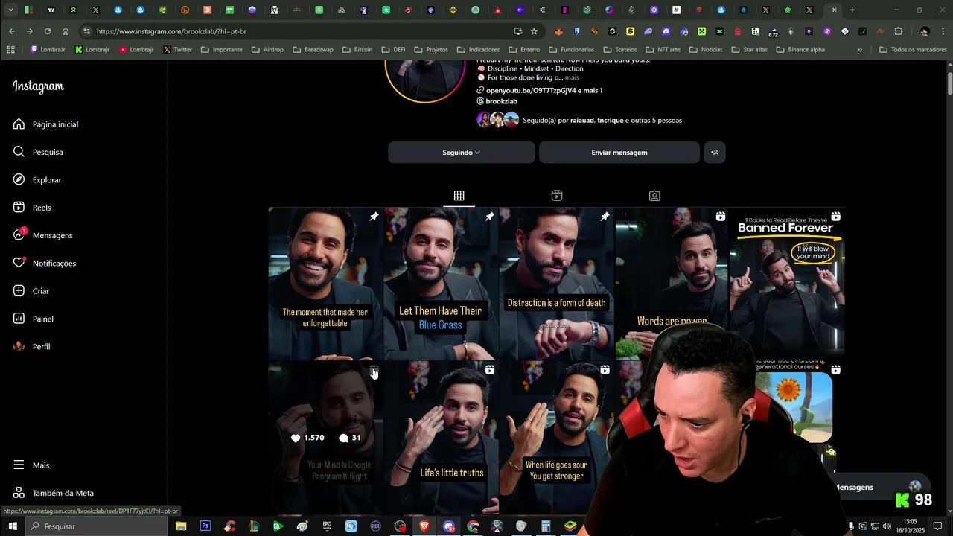The width and height of the screenshot is (953, 536).
Task: Click the address bar URL
Action: tap(171, 31)
